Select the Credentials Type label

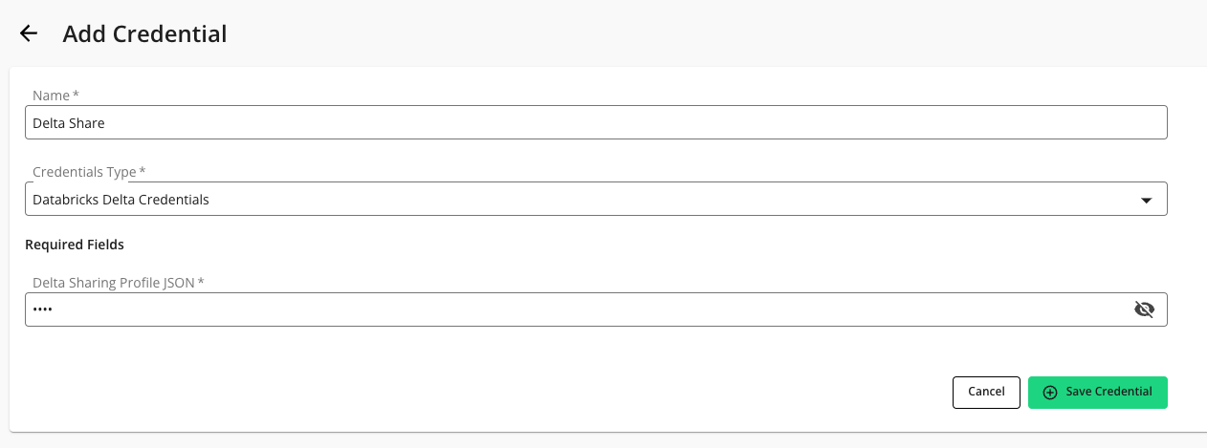[x=84, y=172]
